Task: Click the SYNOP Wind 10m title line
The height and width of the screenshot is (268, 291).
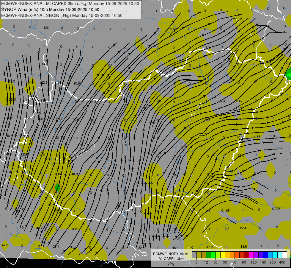Action: click(x=50, y=10)
